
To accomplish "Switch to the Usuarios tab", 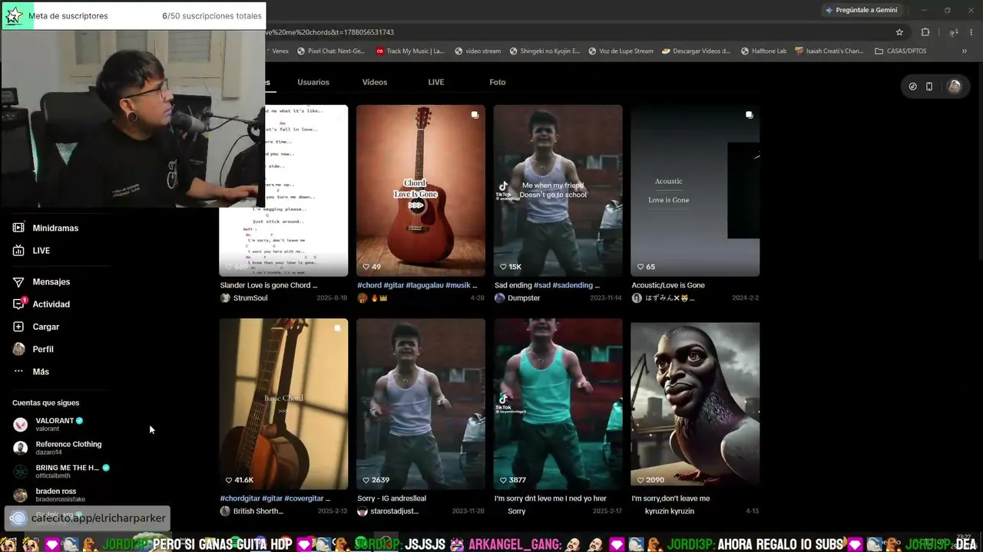I will click(313, 82).
